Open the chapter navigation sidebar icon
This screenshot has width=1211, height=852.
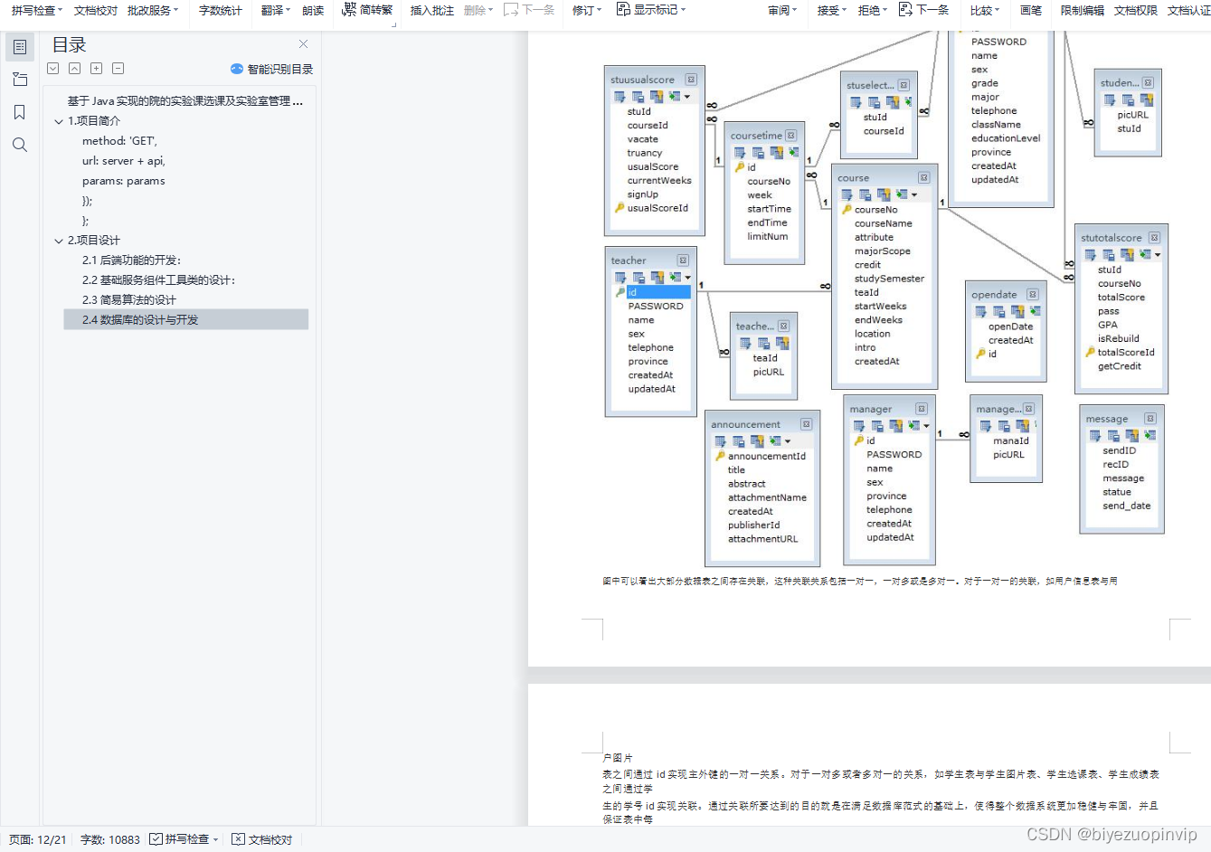click(x=20, y=80)
